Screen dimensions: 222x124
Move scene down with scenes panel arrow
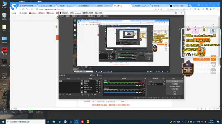coord(70,95)
